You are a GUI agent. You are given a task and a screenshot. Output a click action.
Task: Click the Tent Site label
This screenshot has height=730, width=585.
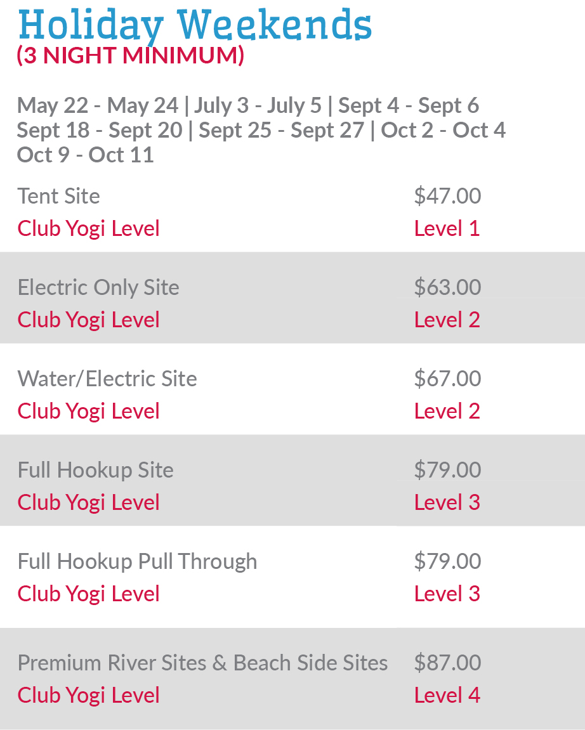58,196
